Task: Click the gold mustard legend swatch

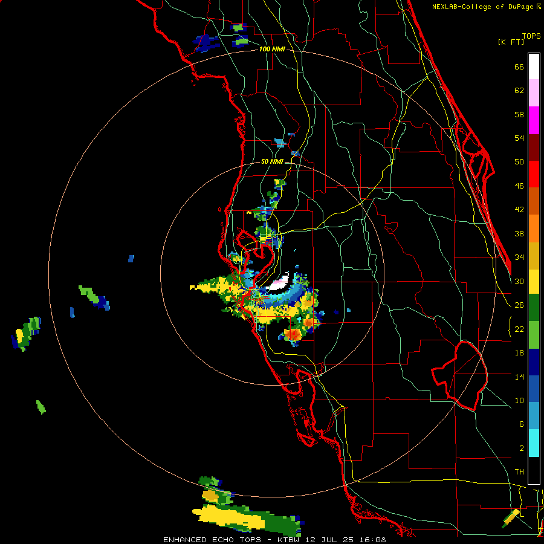Action: pyautogui.click(x=534, y=256)
